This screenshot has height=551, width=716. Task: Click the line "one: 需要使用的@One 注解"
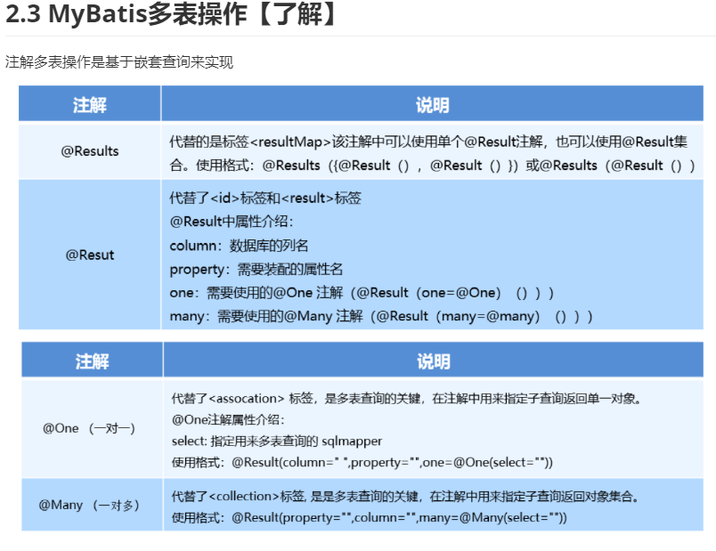point(362,293)
